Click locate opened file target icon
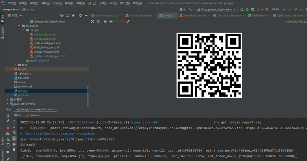The width and height of the screenshot is (307, 161). coord(62,15)
